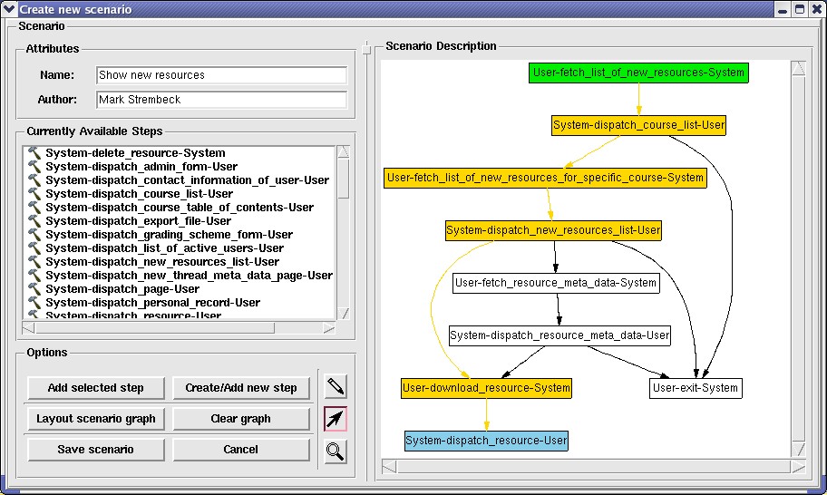Click blue node System-dispatch_resource-User
Viewport: 827px width, 495px height.
tap(486, 441)
